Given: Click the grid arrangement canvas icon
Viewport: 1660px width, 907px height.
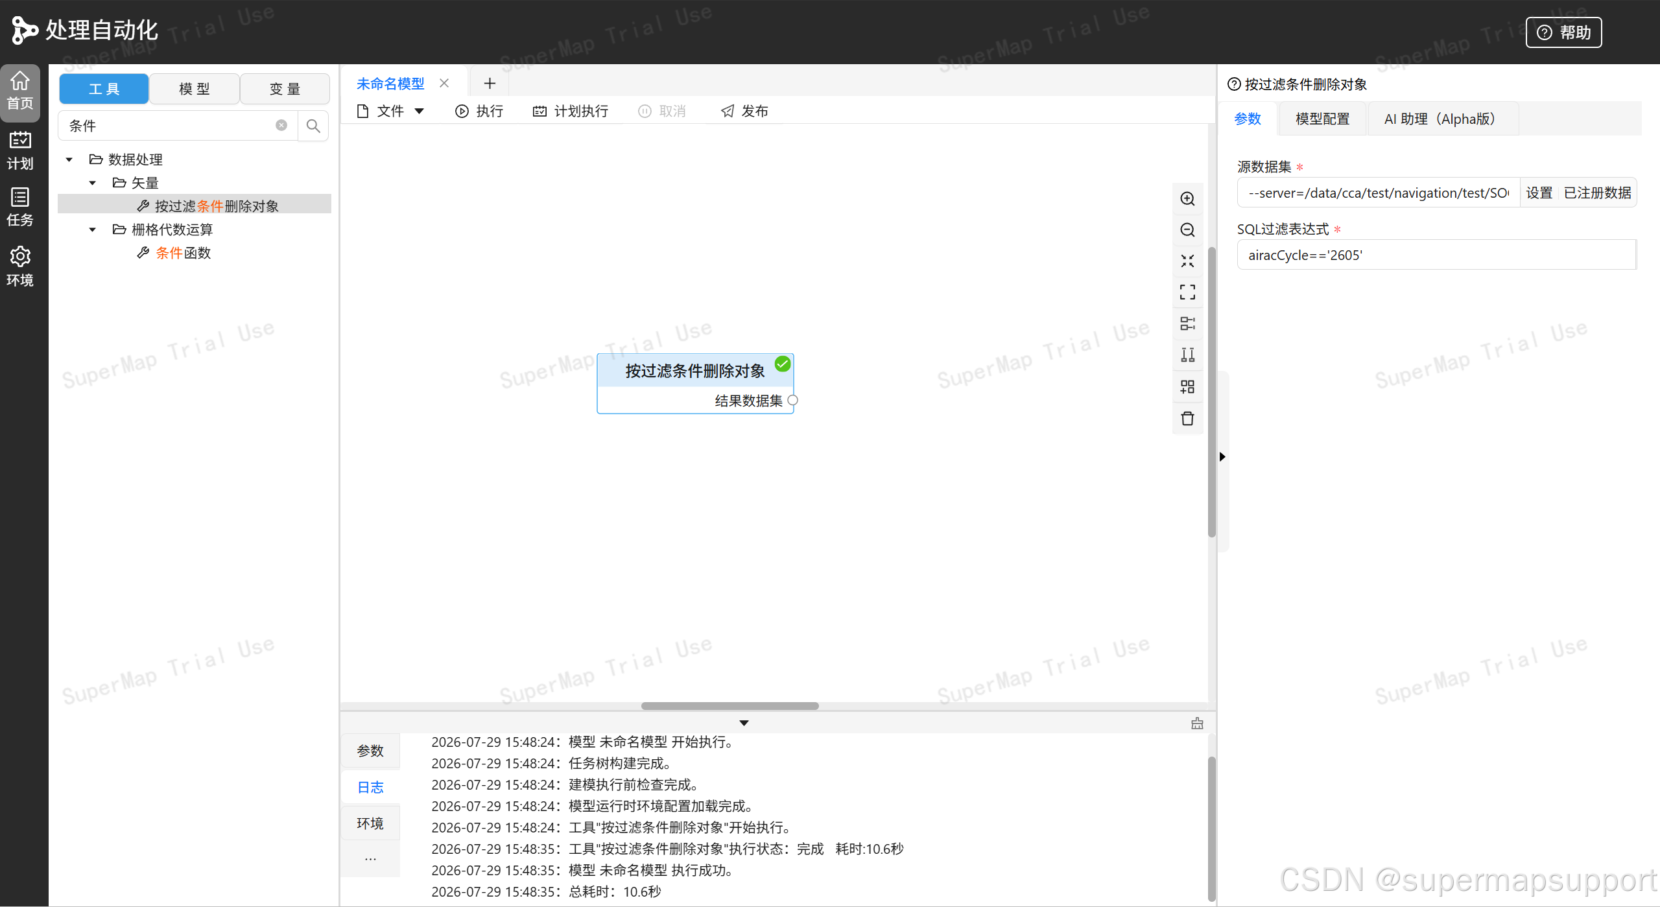Looking at the screenshot, I should coord(1187,387).
